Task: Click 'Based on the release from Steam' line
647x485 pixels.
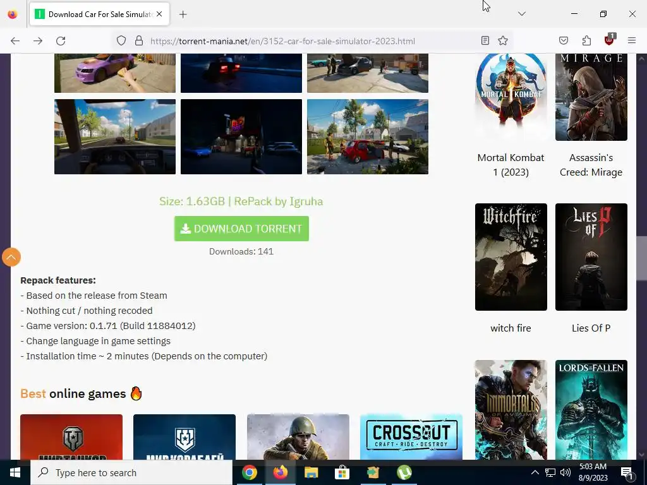Action: [94, 296]
